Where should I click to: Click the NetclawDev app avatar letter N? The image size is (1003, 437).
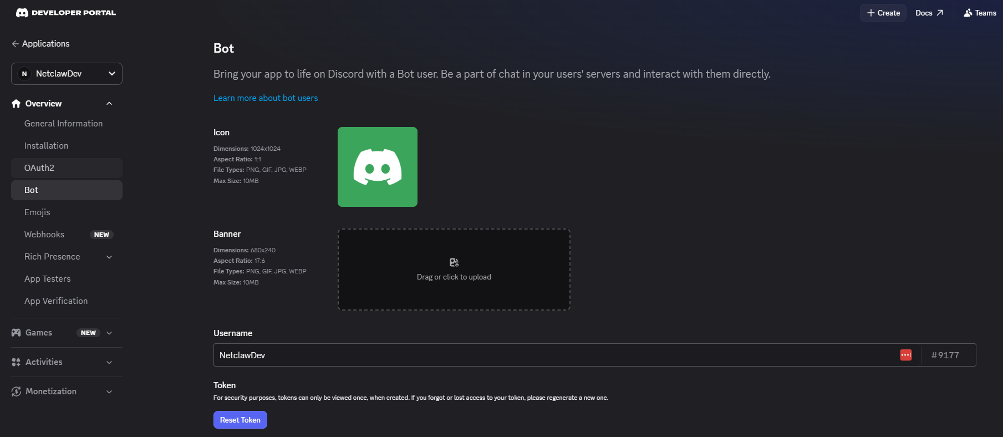(24, 74)
